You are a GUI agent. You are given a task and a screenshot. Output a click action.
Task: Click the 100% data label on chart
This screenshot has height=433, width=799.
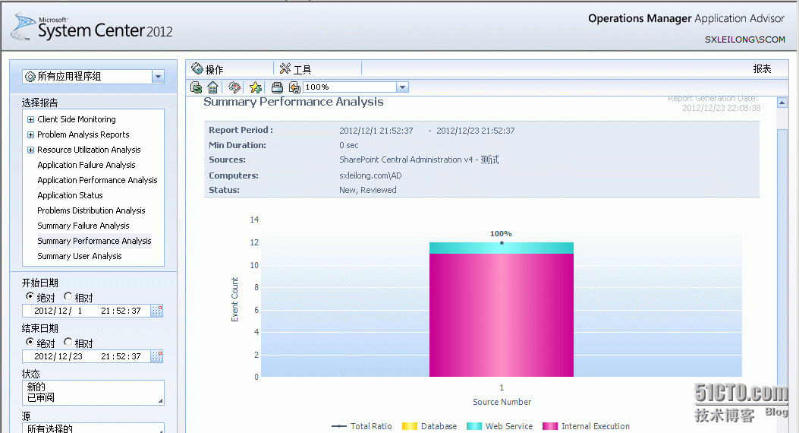point(501,233)
